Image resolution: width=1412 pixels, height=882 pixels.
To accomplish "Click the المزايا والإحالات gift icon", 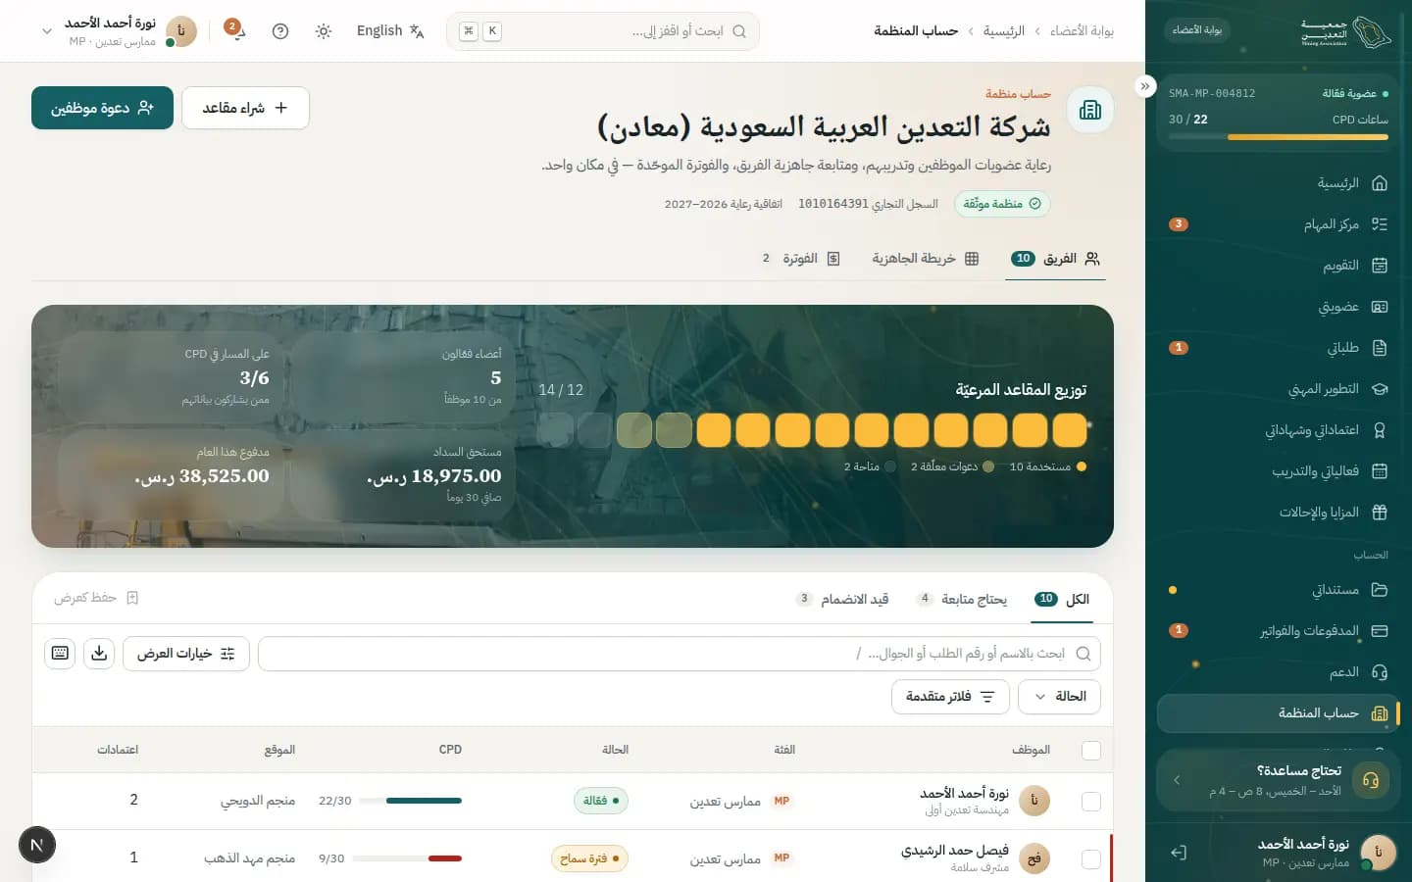I will pos(1380,513).
